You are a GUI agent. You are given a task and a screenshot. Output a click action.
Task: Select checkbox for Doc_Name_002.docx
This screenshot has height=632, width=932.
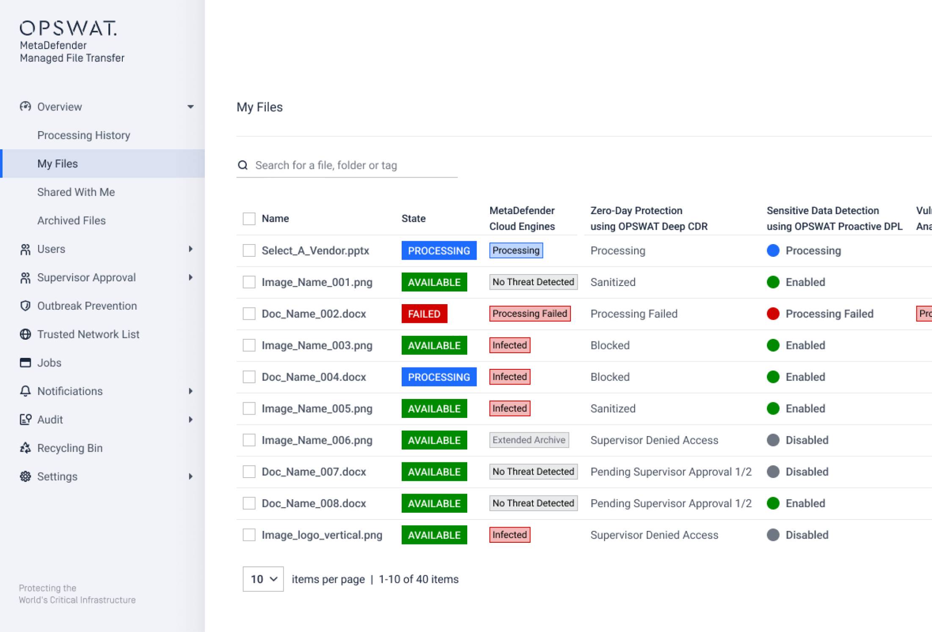tap(249, 313)
